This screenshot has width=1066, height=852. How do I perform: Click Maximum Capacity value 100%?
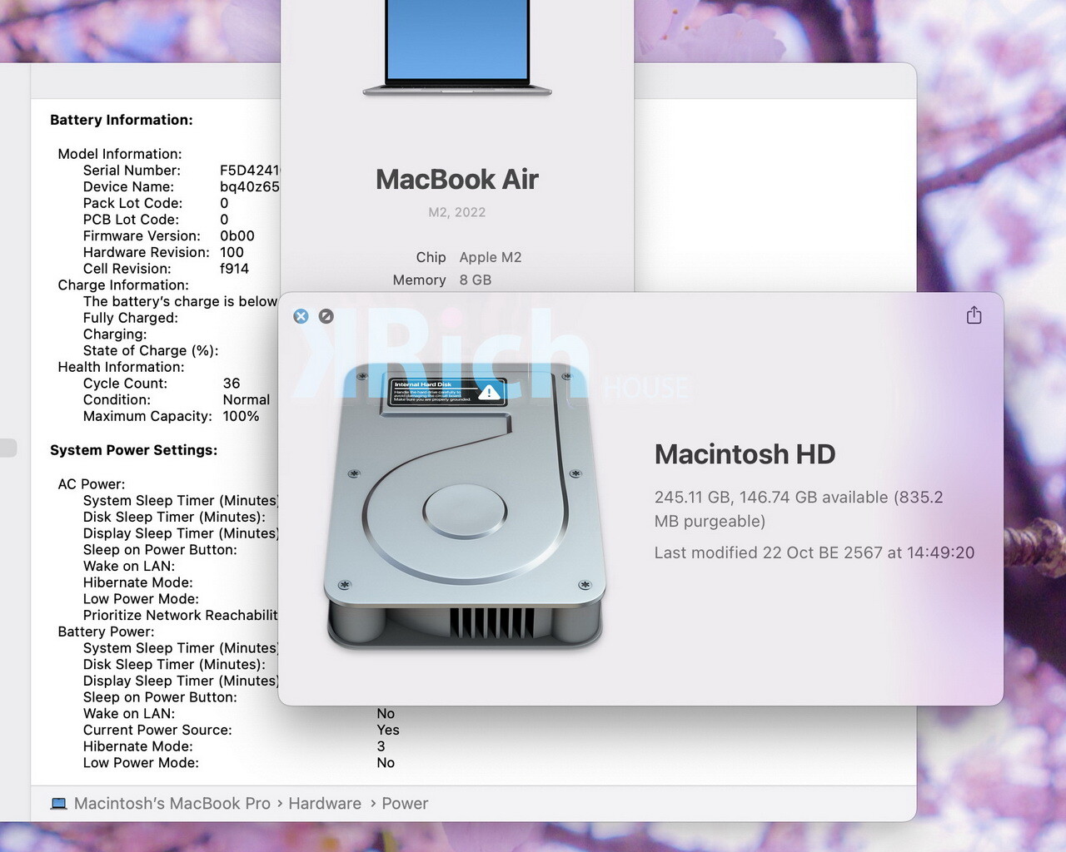tap(241, 416)
